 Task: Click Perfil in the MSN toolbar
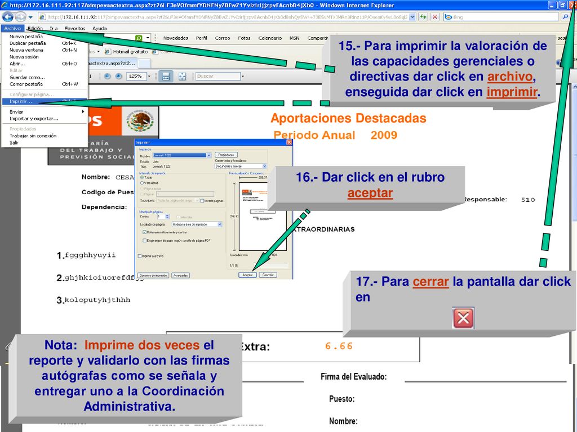201,38
